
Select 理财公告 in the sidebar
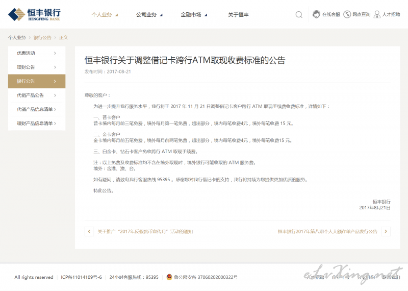(37, 67)
